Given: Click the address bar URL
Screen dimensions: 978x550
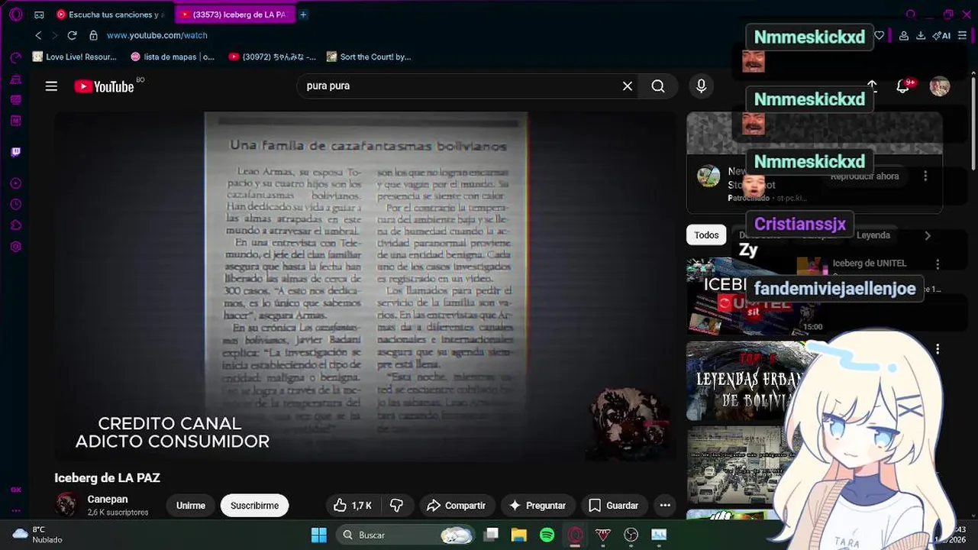Looking at the screenshot, I should point(157,35).
